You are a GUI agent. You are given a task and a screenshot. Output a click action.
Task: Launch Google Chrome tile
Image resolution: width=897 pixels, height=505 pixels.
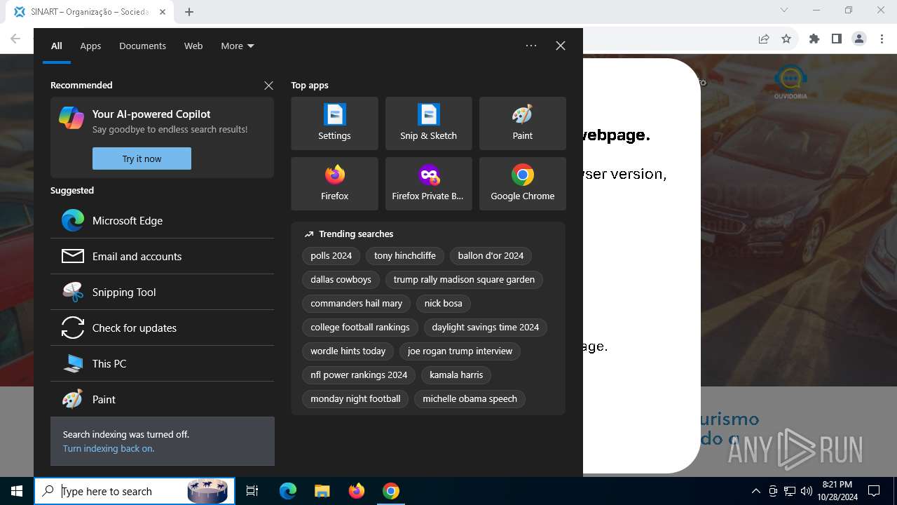point(522,184)
